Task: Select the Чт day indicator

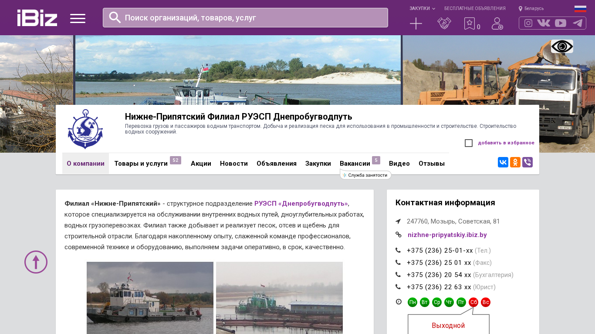Action: click(449, 302)
